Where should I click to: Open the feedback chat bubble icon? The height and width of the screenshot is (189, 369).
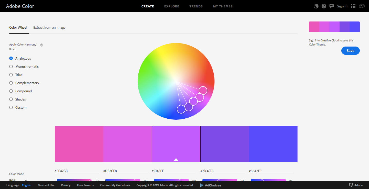(x=332, y=6)
